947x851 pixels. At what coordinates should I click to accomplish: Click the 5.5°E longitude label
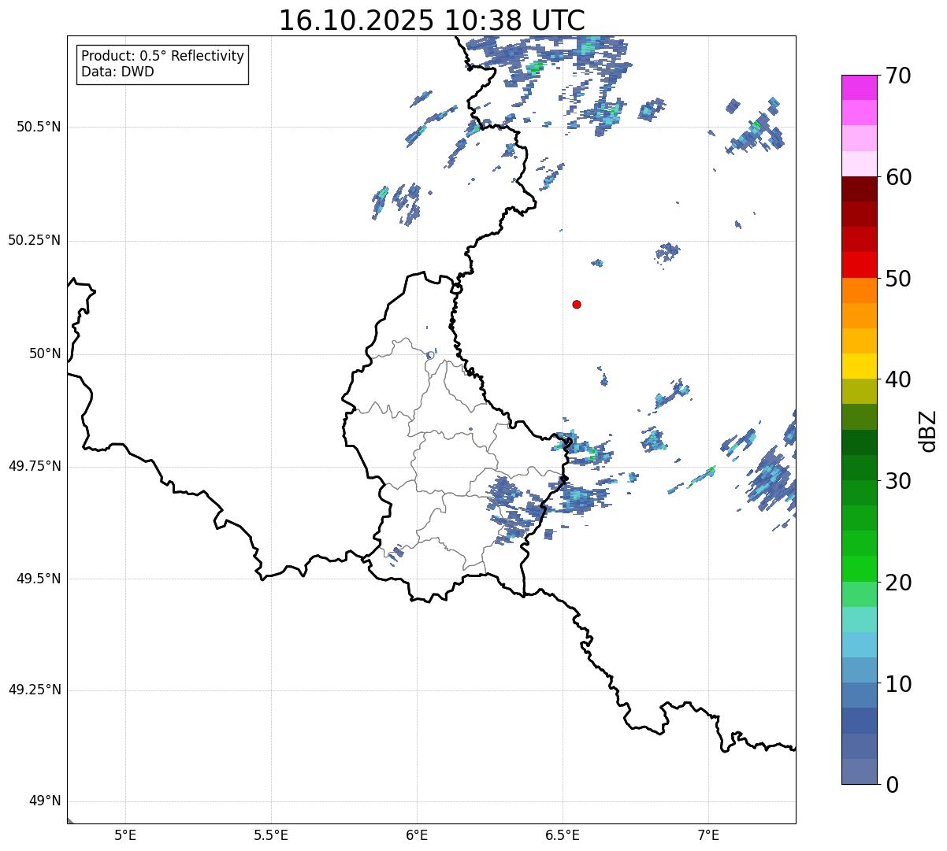click(271, 835)
